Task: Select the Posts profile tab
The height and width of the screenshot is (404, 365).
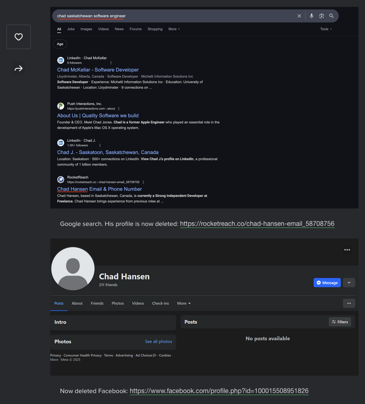Action: coord(59,303)
